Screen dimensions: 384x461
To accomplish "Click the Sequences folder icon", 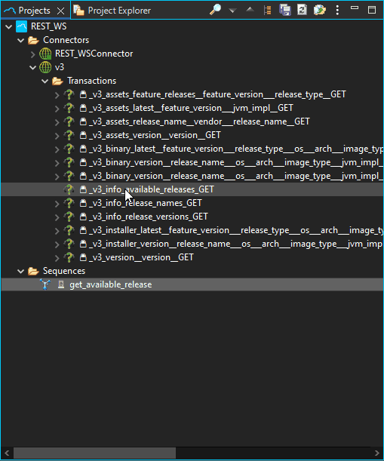I will click(x=33, y=271).
